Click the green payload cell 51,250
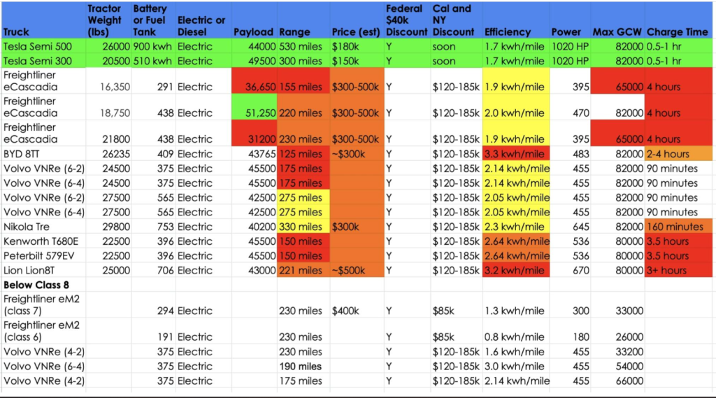This screenshot has width=716, height=398. pyautogui.click(x=255, y=107)
